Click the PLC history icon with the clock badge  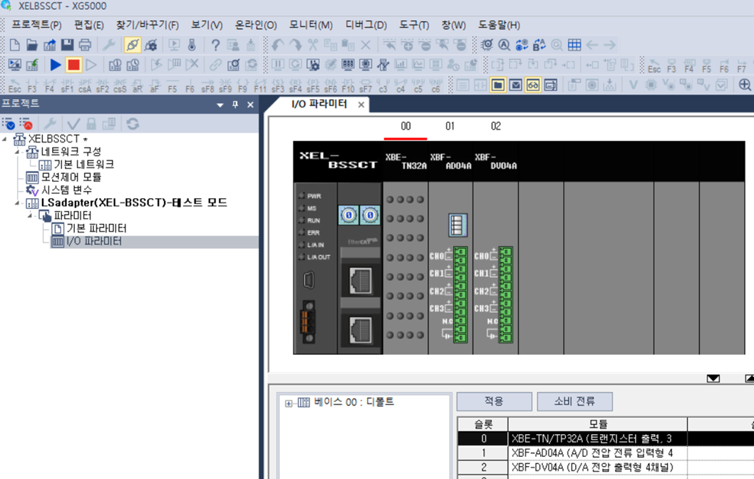point(133,64)
